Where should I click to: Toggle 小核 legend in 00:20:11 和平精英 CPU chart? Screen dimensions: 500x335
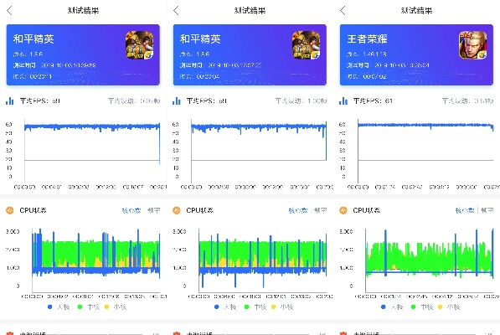[115, 307]
